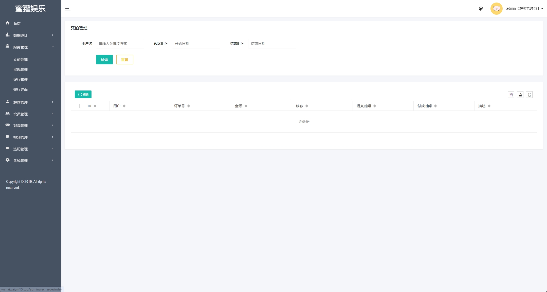Expand the 会员管理 sidebar section
Viewport: 547px width, 292px height.
click(30, 114)
